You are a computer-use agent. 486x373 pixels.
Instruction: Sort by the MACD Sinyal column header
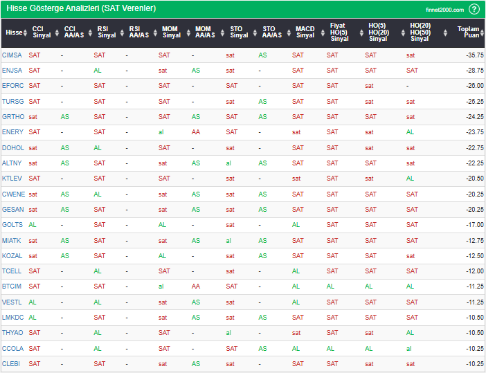(x=305, y=33)
